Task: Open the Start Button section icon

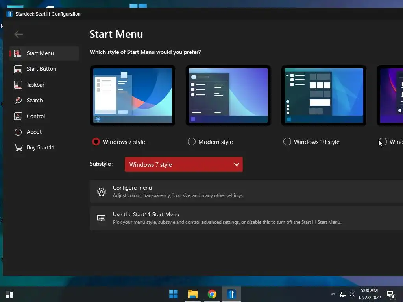Action: click(18, 69)
